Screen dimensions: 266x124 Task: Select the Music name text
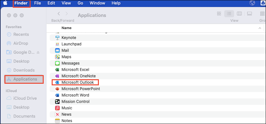click(x=67, y=108)
